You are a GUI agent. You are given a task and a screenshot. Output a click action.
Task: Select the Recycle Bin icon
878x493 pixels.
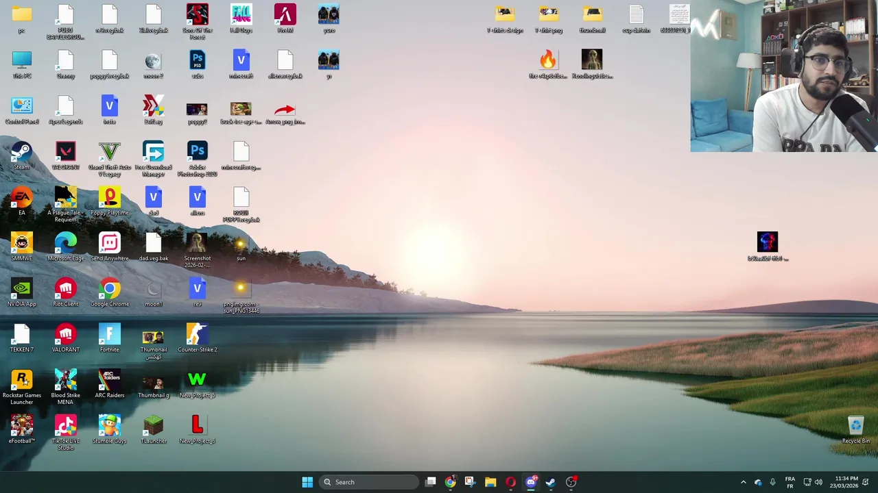point(855,430)
